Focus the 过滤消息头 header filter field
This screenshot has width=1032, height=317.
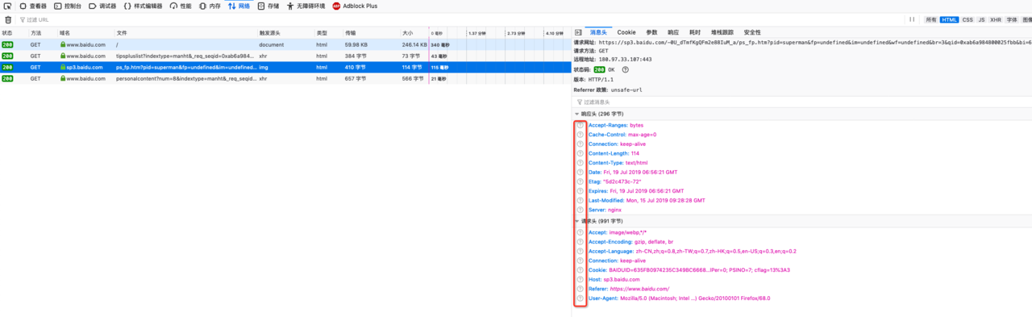(x=802, y=102)
